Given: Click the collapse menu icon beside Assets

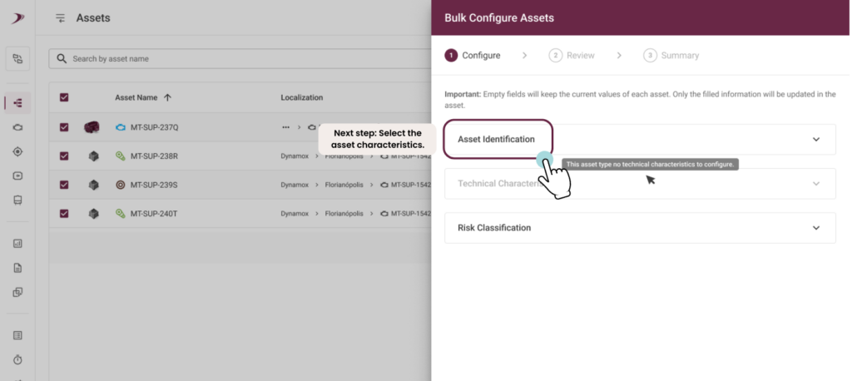Looking at the screenshot, I should pyautogui.click(x=60, y=18).
